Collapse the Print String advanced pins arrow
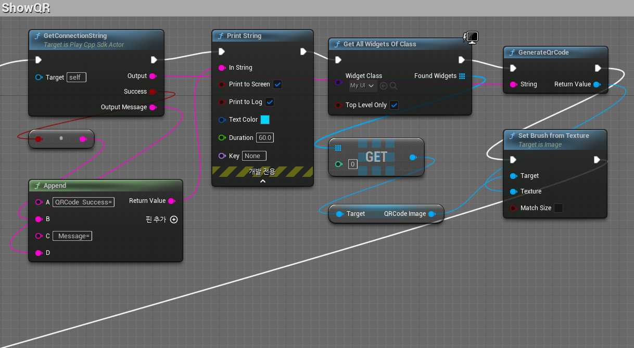Image resolution: width=634 pixels, height=348 pixels. tap(262, 181)
